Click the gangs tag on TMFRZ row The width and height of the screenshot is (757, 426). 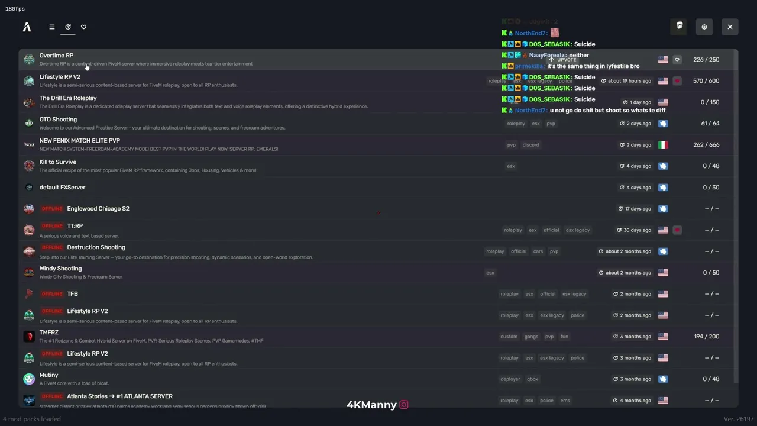tap(531, 337)
